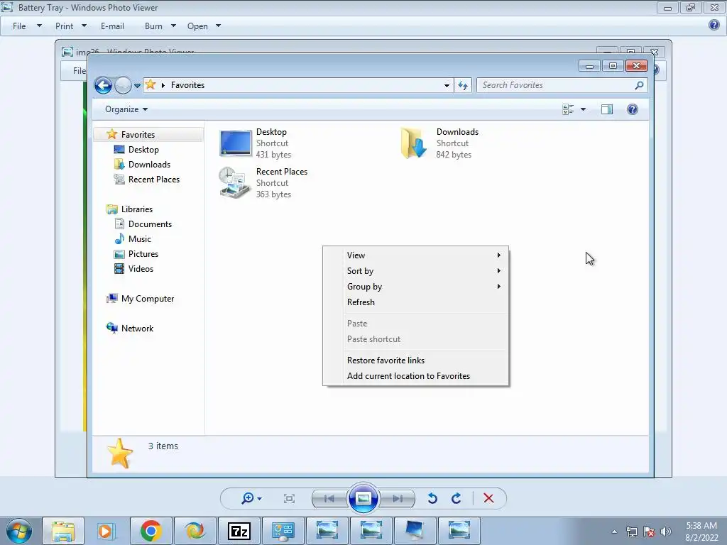Open the View submenu in the context menu
The height and width of the screenshot is (545, 727).
(416, 255)
